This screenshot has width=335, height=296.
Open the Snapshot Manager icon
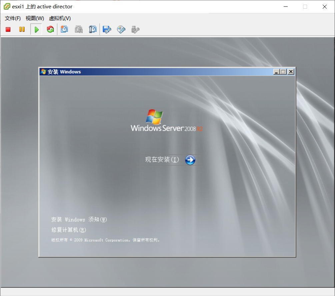[93, 29]
